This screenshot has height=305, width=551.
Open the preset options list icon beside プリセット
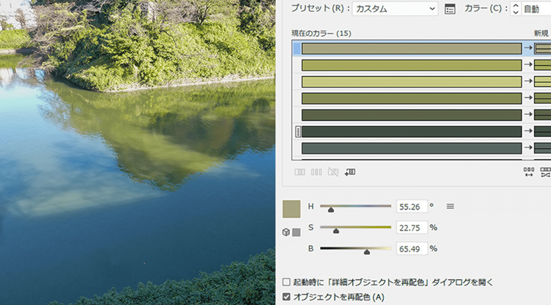pyautogui.click(x=450, y=9)
